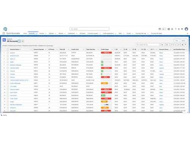The image size is (190, 143).
Task: Open the list filter funnel icon
Action: coord(185,45)
